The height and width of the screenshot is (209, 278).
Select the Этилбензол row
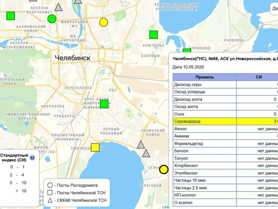225,173
